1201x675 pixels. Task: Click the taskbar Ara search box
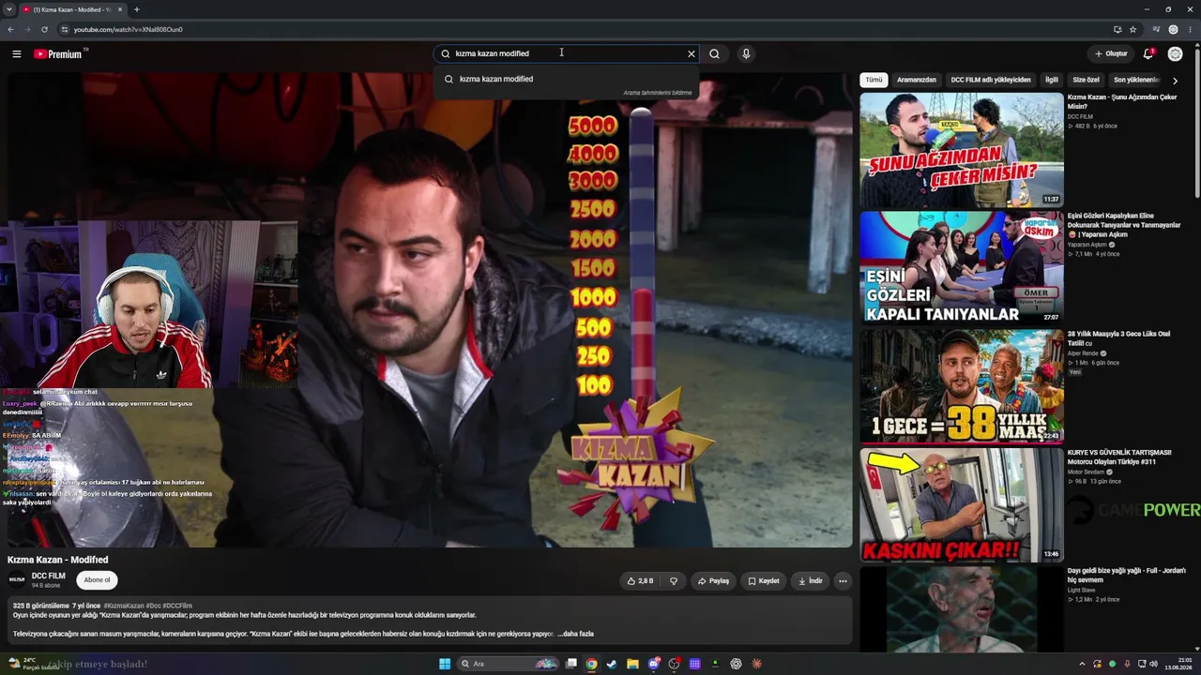(508, 664)
